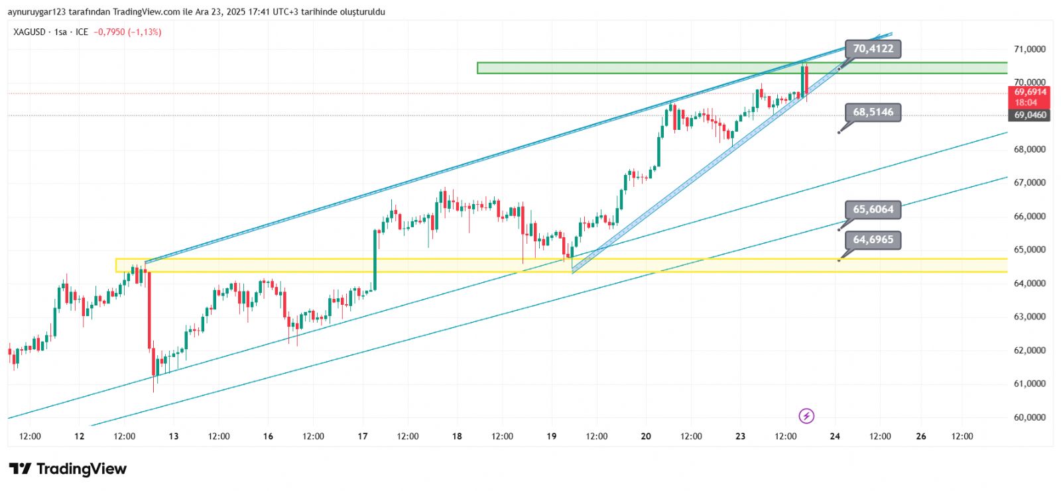Click the gray 69,0460 price axis tag
Screen dimensions: 1061x491
1030,115
